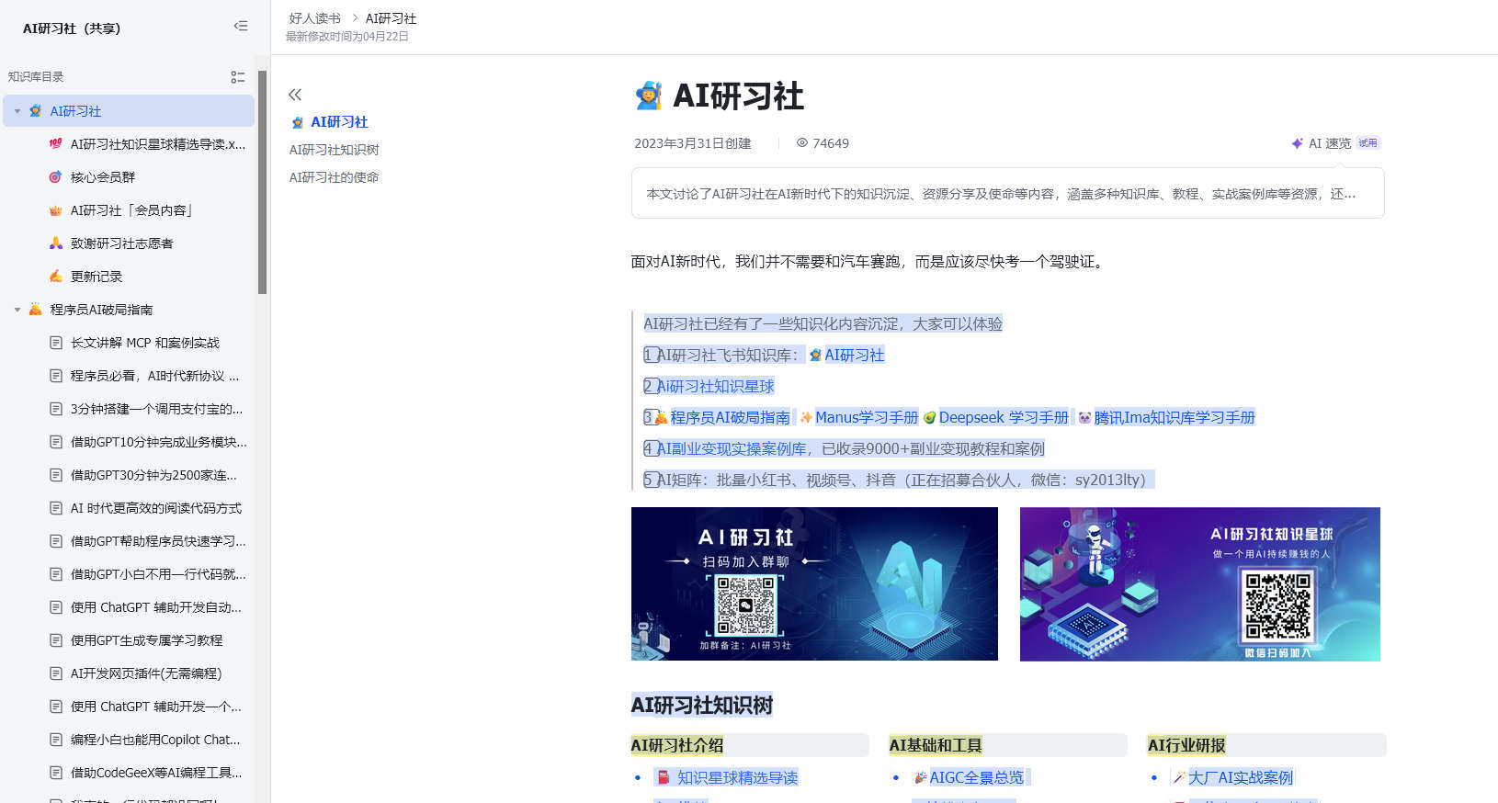Click the document icon beside 长文讲解 MCP
The height and width of the screenshot is (803, 1498).
(x=56, y=343)
